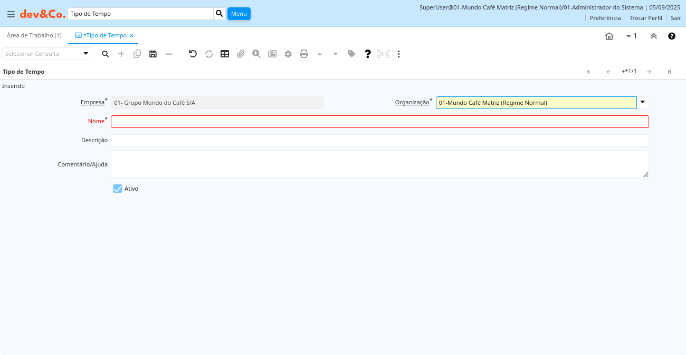Switch to Área de Trabalho tab
The image size is (686, 355).
[x=34, y=35]
